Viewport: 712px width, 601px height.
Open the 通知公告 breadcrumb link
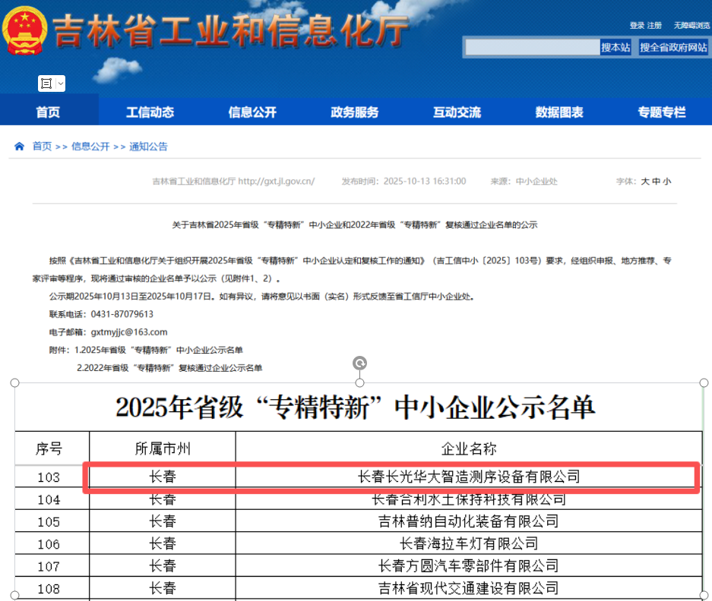[150, 146]
